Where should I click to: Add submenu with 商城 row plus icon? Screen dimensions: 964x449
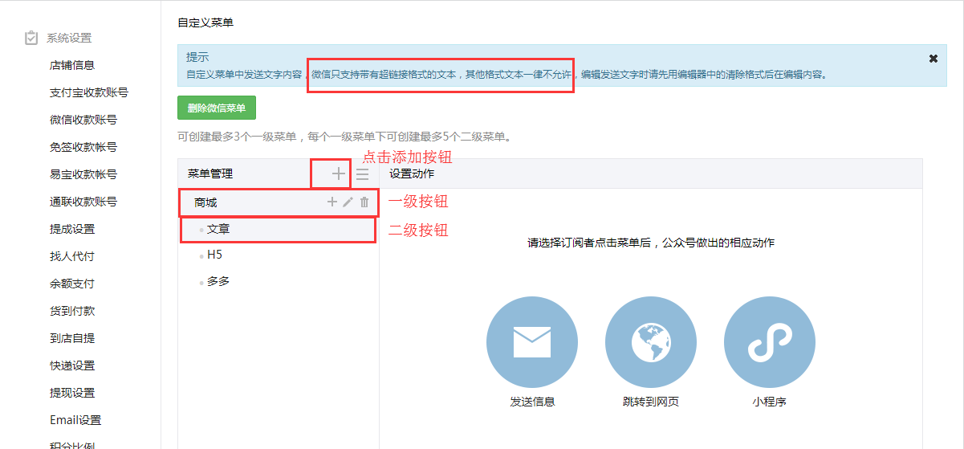pyautogui.click(x=332, y=202)
